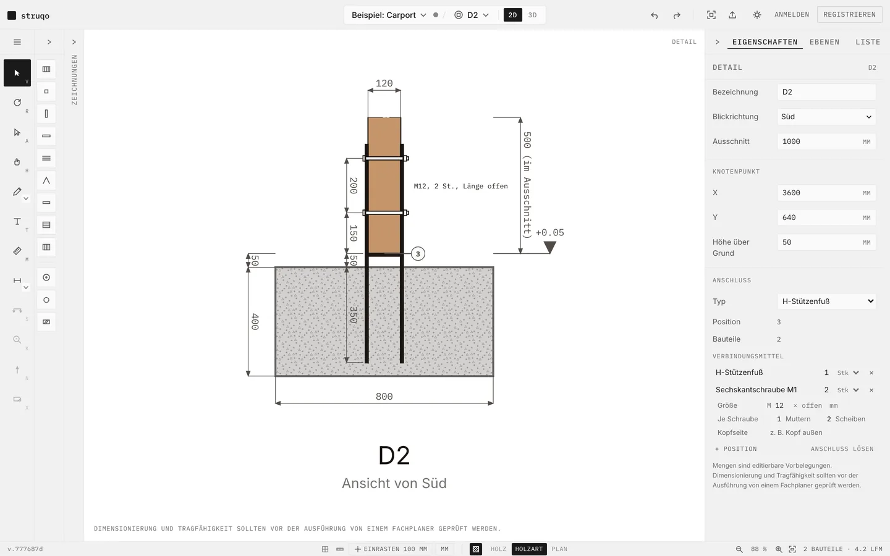Image resolution: width=890 pixels, height=556 pixels.
Task: Open the Typ H-Stützenfuß dropdown
Action: 826,301
